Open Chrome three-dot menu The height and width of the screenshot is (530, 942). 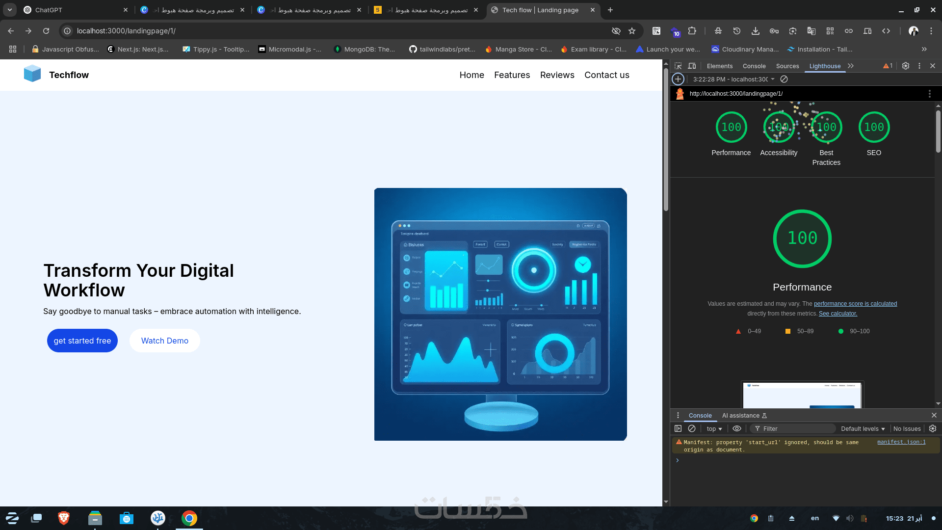click(x=931, y=31)
